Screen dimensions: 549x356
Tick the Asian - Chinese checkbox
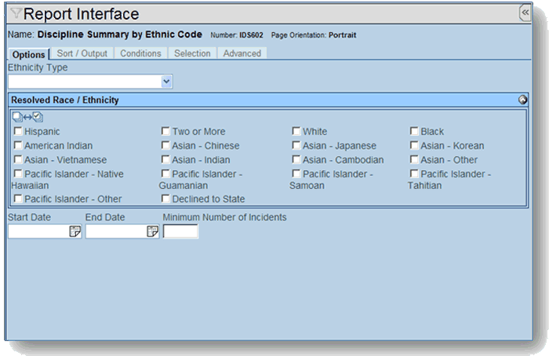click(165, 145)
